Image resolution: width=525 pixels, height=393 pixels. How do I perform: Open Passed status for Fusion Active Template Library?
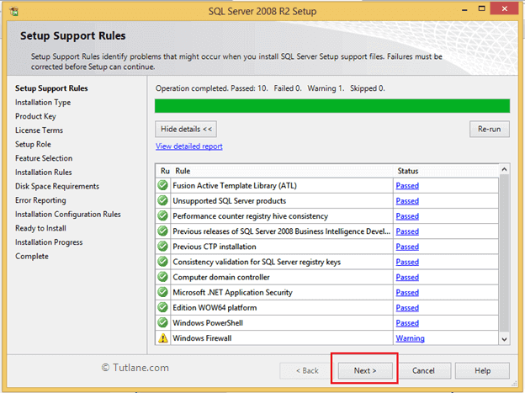407,186
